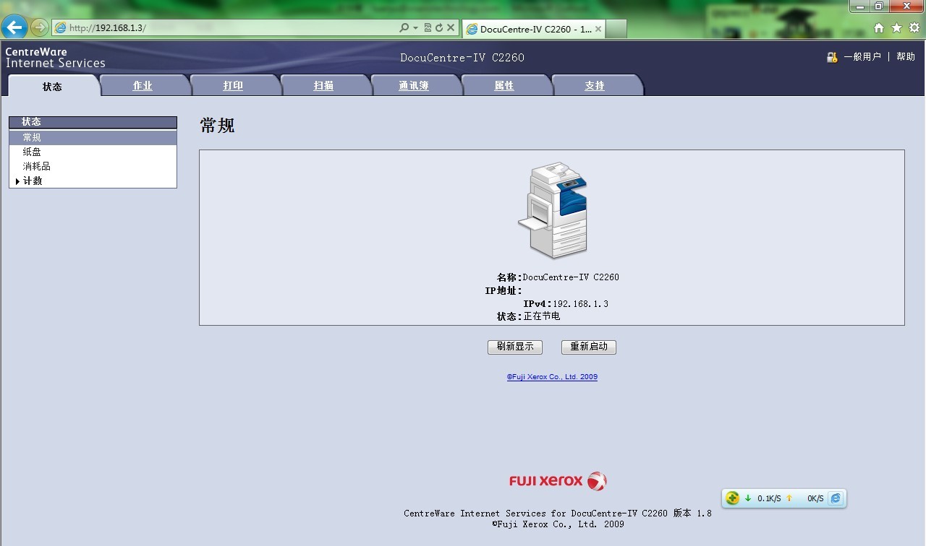Click the green download speed arrow

pyautogui.click(x=748, y=498)
